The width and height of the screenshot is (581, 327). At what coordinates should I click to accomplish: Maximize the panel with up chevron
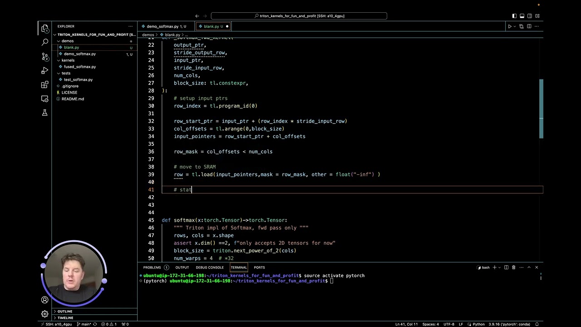tap(529, 268)
